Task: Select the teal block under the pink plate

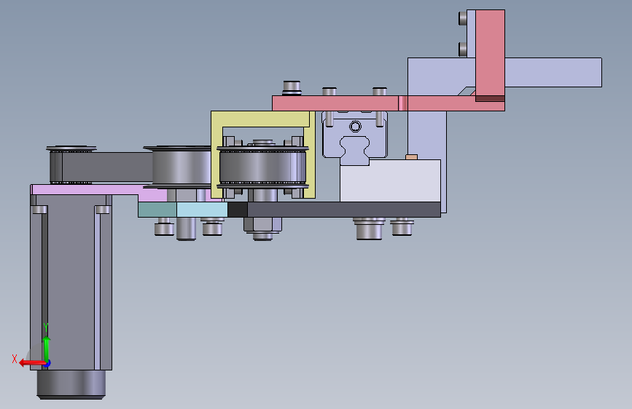Action: pyautogui.click(x=157, y=210)
